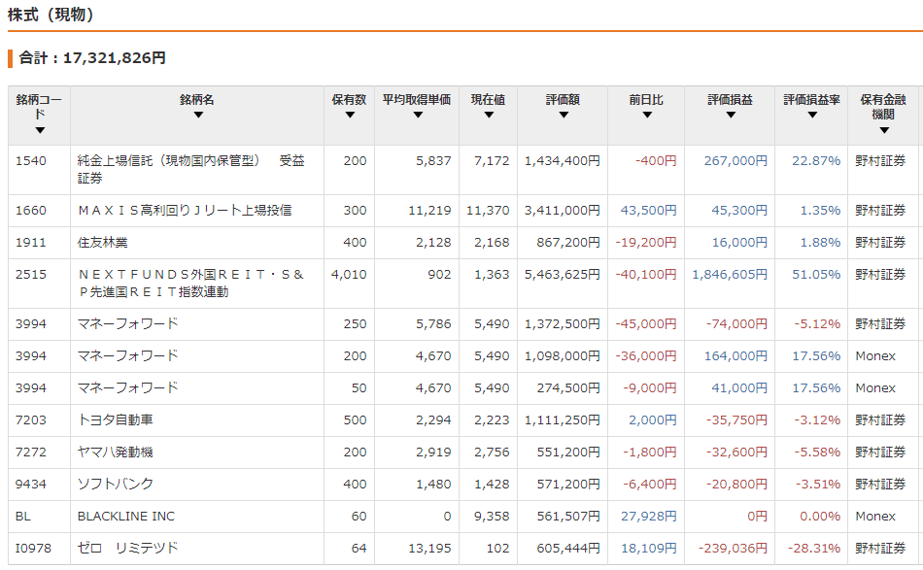
Task: Sort by 保有金融機関 column arrow
Action: click(x=884, y=130)
